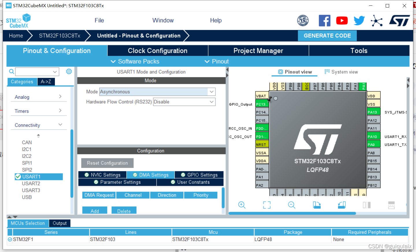
Task: Select the STM32F1 row radio indicator
Action: [10, 239]
